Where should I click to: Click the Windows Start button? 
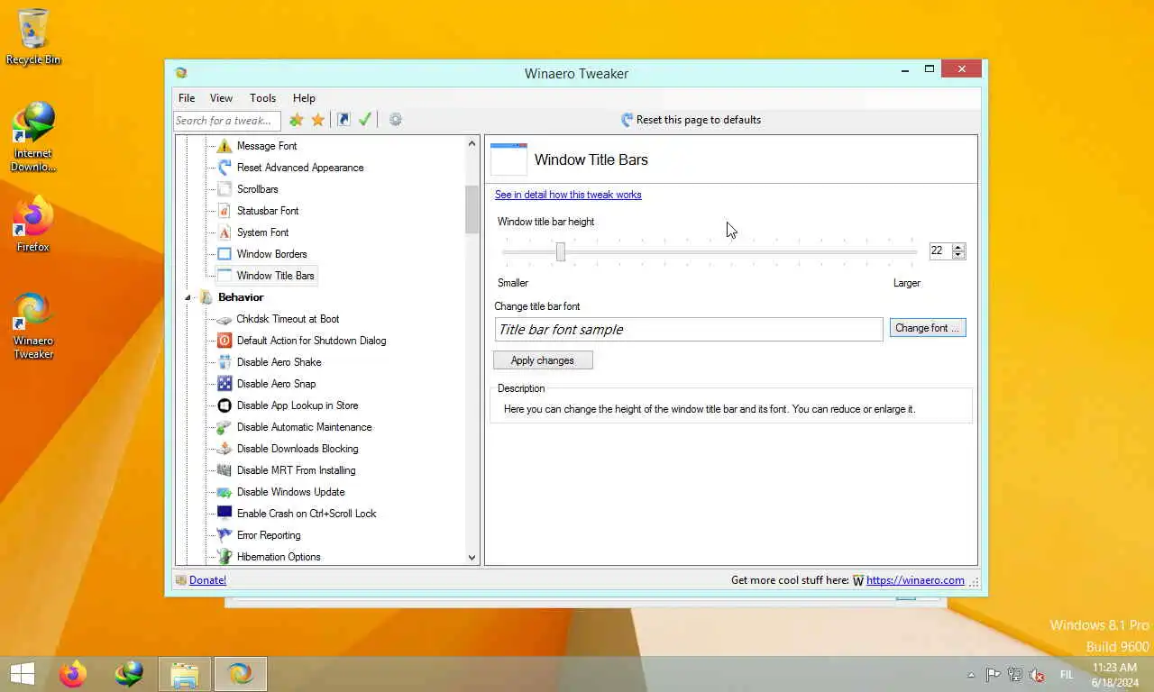pyautogui.click(x=22, y=674)
